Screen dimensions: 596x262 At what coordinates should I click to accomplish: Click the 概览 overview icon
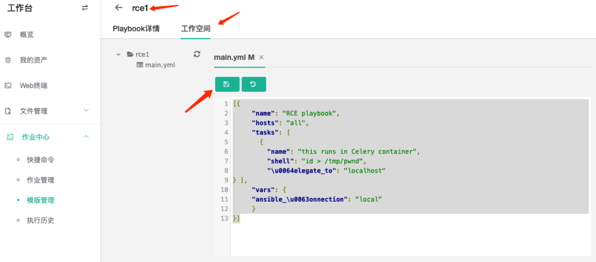(8, 35)
